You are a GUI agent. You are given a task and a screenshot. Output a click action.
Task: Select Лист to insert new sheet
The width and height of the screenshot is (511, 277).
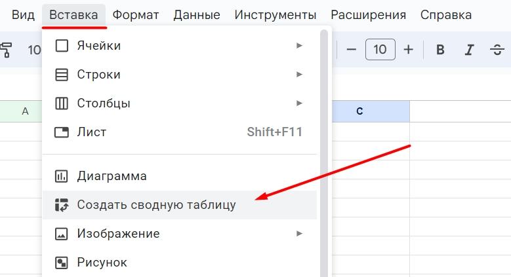pos(178,132)
